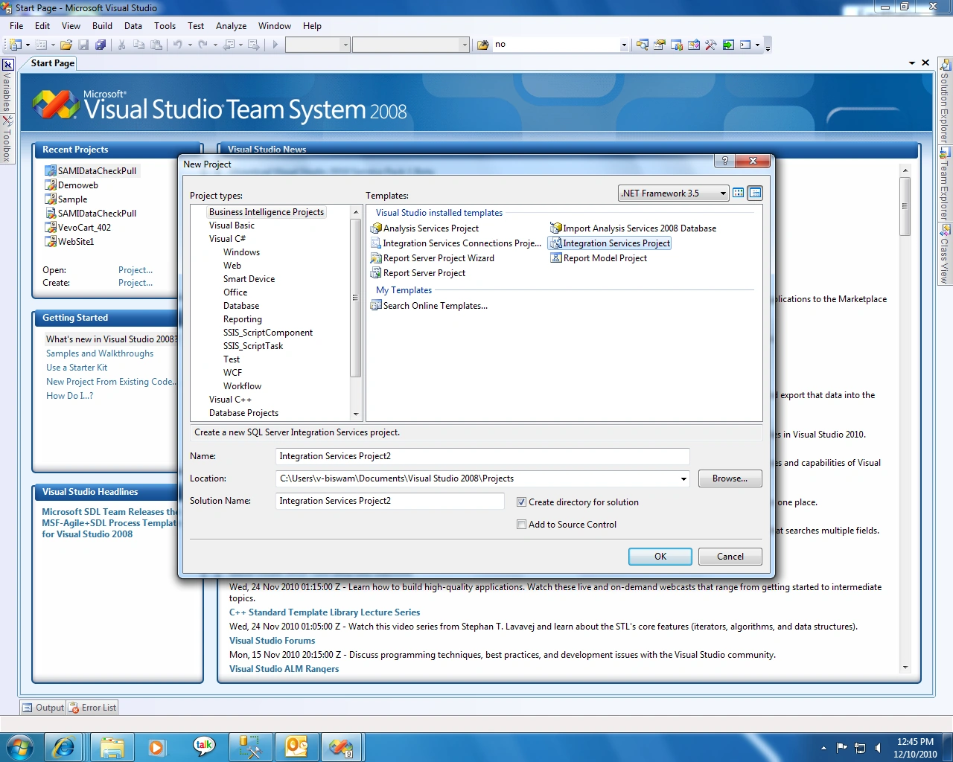Open the File menu
Image resolution: width=953 pixels, height=762 pixels.
(16, 25)
